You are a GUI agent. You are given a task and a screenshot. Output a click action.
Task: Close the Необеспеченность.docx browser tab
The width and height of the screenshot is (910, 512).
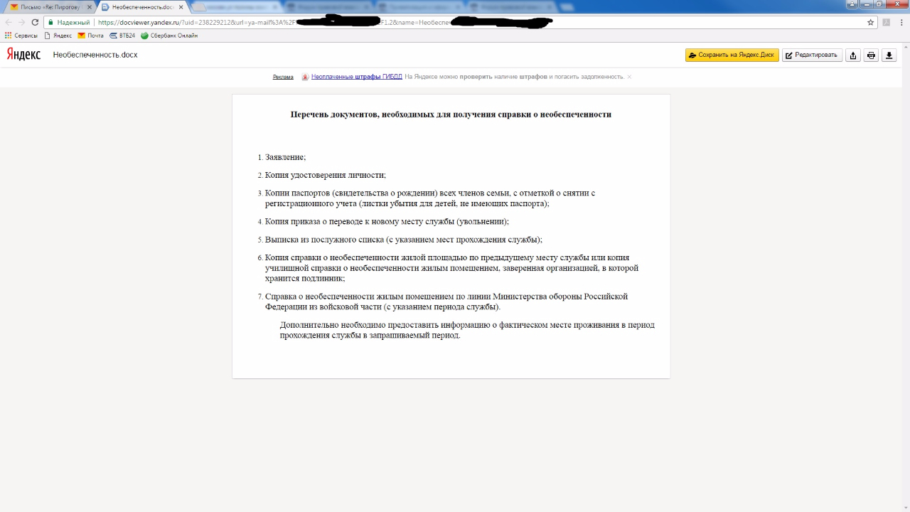(x=181, y=7)
